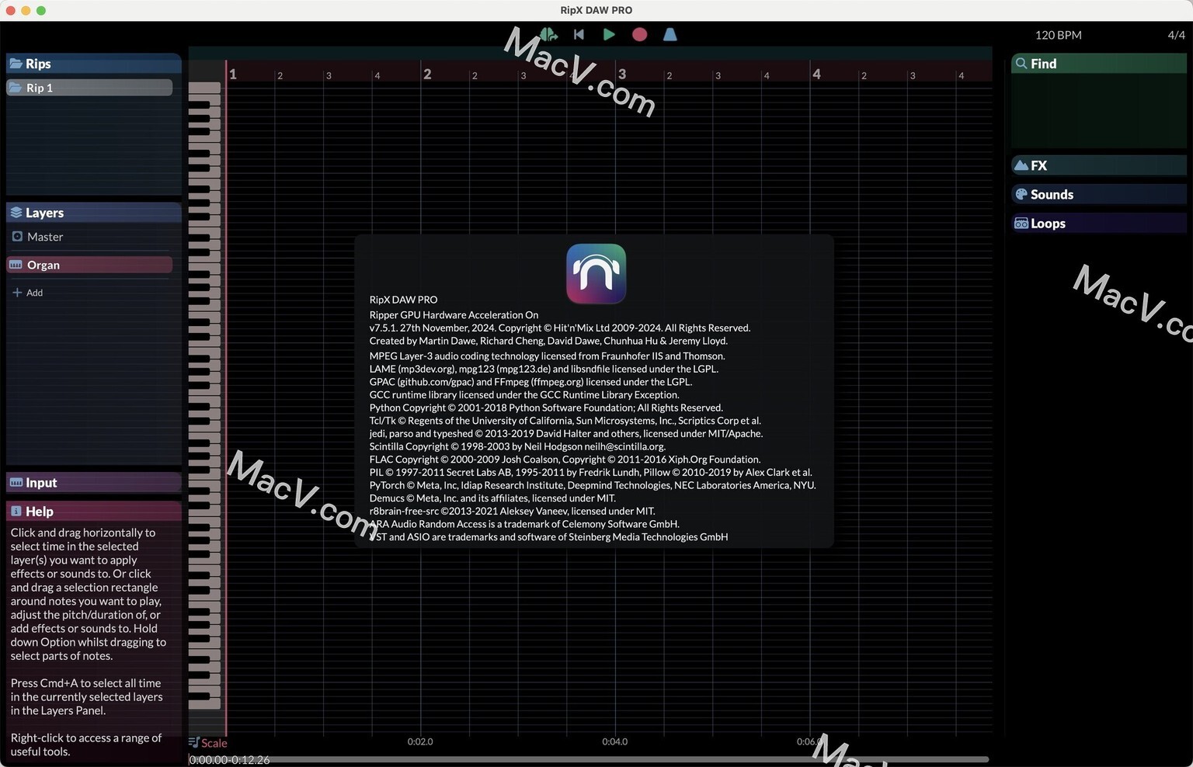This screenshot has width=1193, height=767.
Task: Click the brain-shaped Ripper icon in the transport bar
Action: point(548,34)
